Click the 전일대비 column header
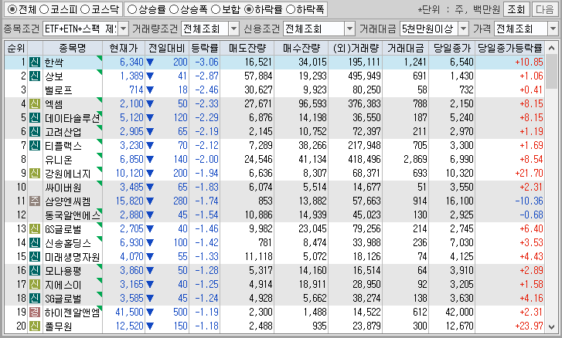This screenshot has width=562, height=338. 167,48
